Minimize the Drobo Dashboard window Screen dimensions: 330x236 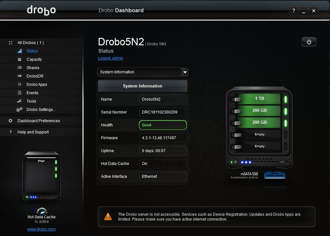304,11
